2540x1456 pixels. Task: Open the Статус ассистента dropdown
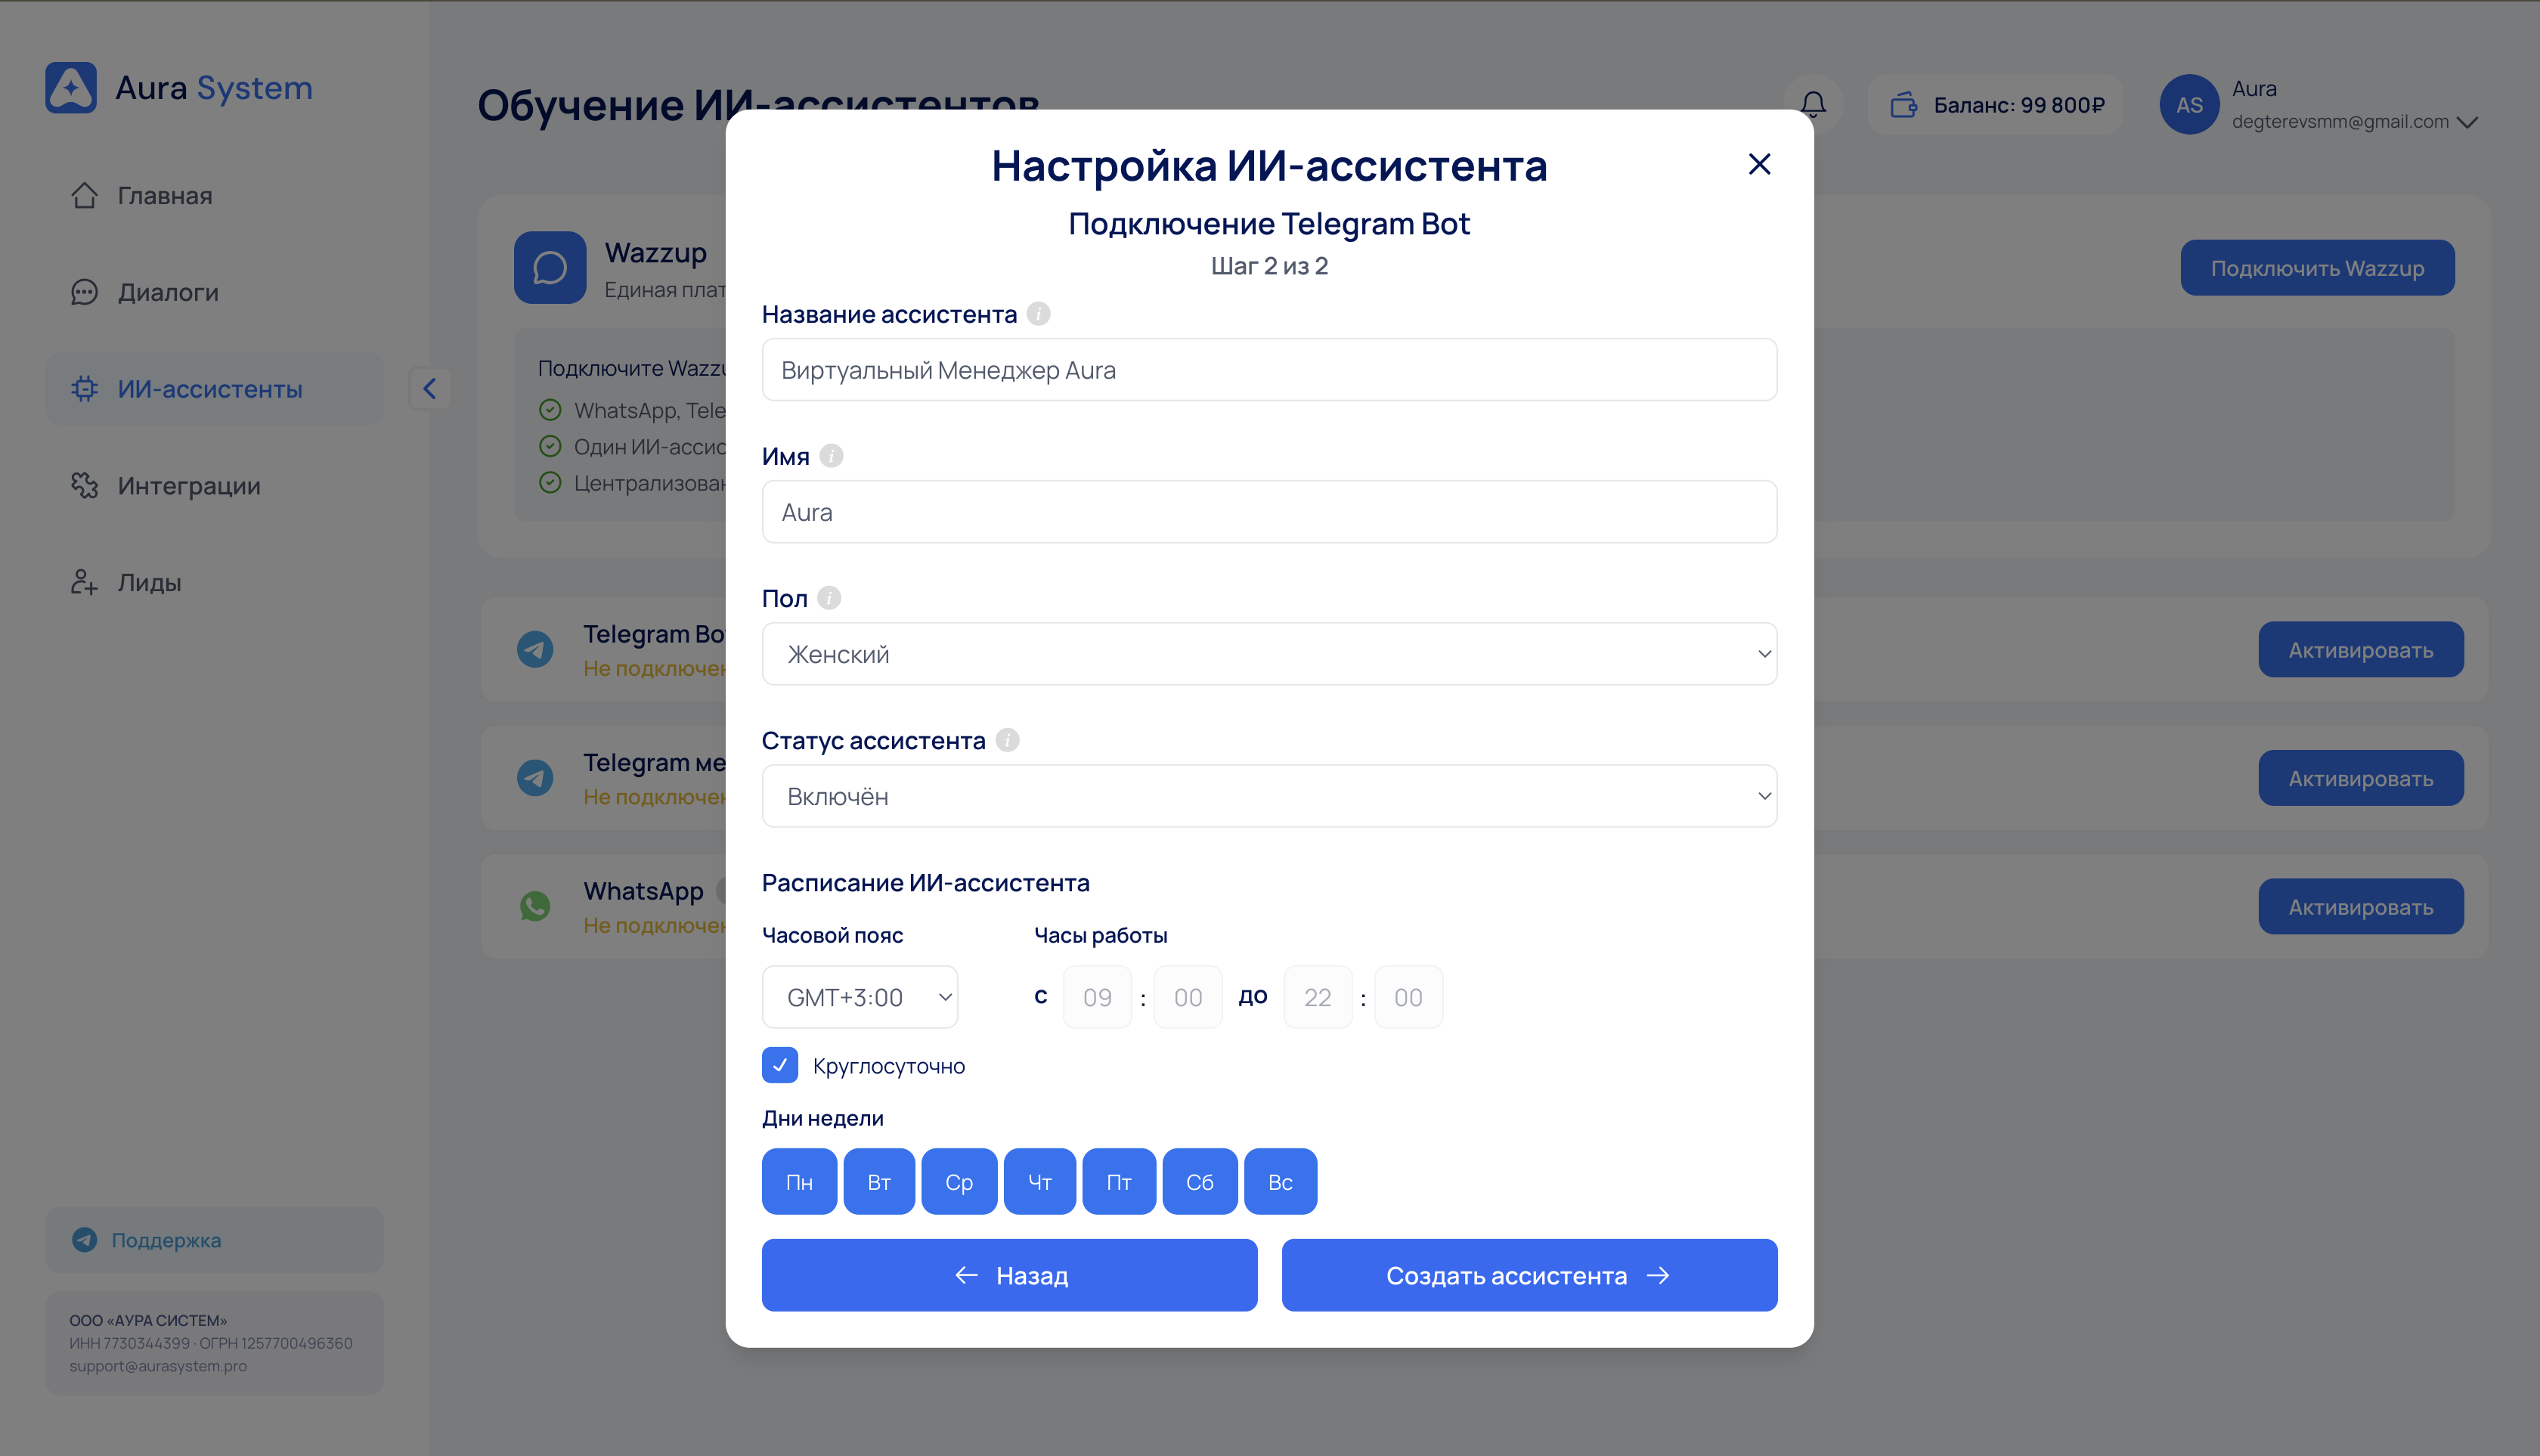[1269, 796]
